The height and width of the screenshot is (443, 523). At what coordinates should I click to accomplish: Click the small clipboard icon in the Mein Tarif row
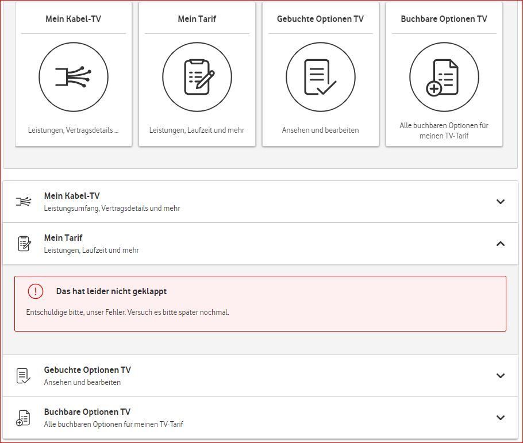coord(24,244)
